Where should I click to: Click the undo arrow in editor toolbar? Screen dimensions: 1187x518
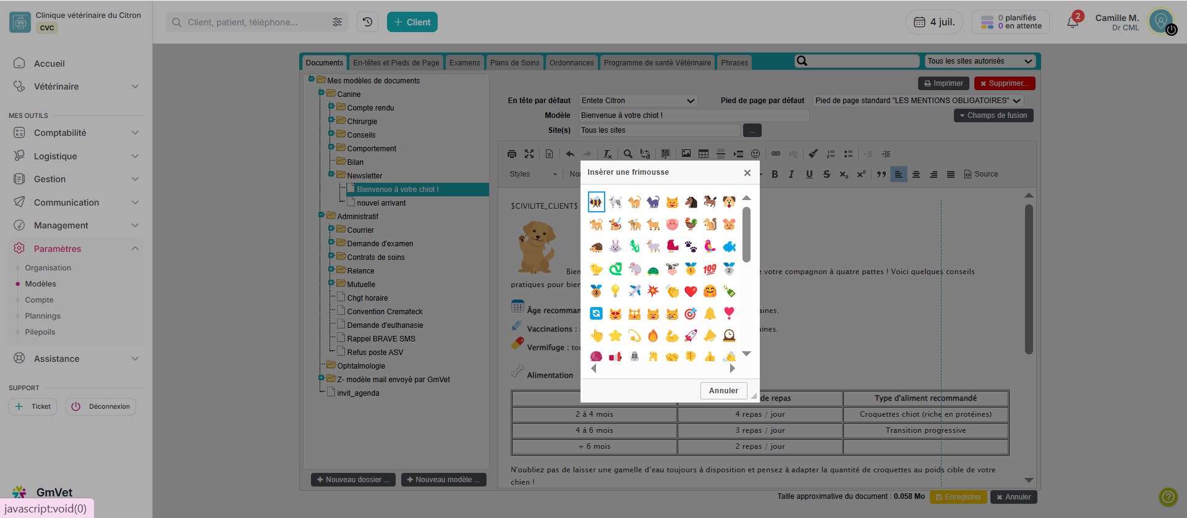tap(570, 154)
